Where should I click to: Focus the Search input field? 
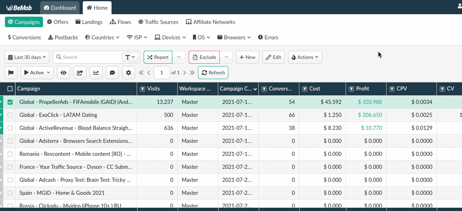tap(88, 57)
